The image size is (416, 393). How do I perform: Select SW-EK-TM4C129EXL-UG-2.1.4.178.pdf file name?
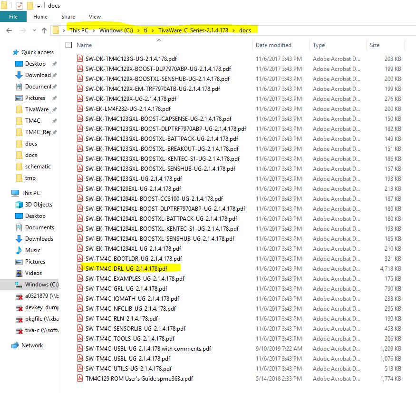click(133, 189)
